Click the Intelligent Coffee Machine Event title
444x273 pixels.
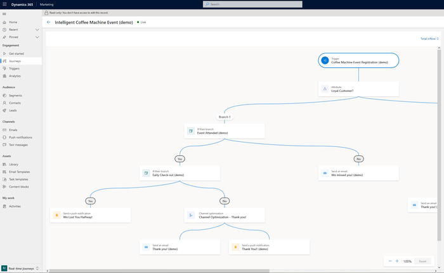pyautogui.click(x=94, y=22)
